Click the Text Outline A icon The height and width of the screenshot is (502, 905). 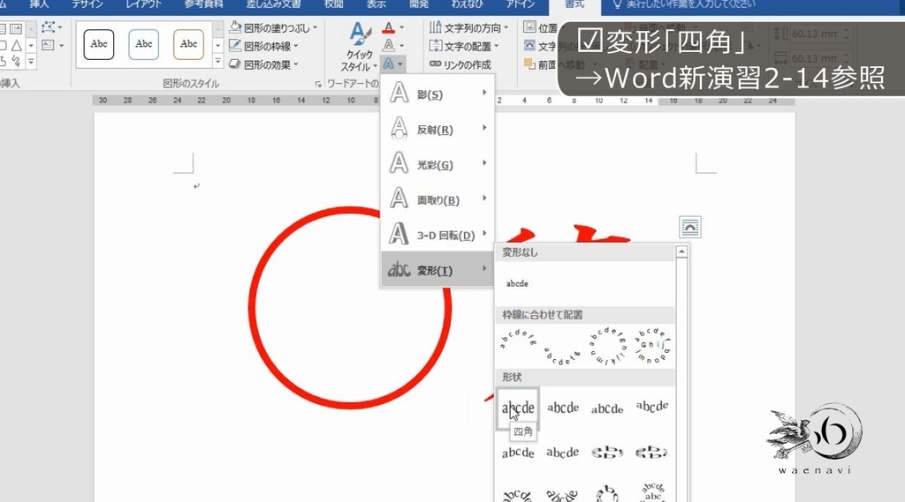389,45
